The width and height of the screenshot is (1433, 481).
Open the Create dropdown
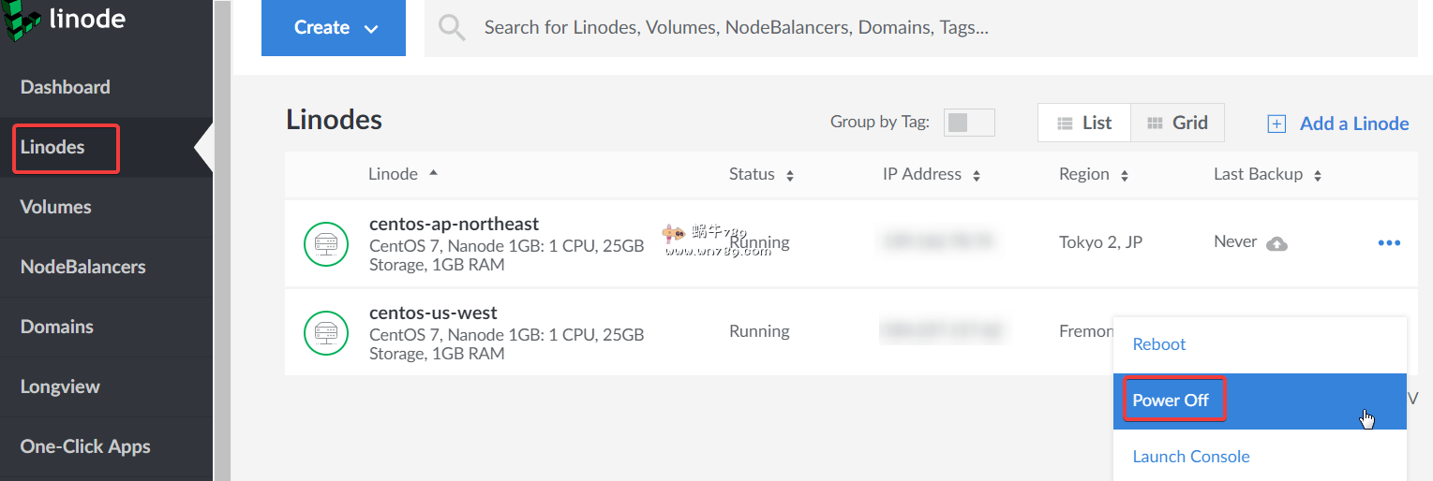334,28
